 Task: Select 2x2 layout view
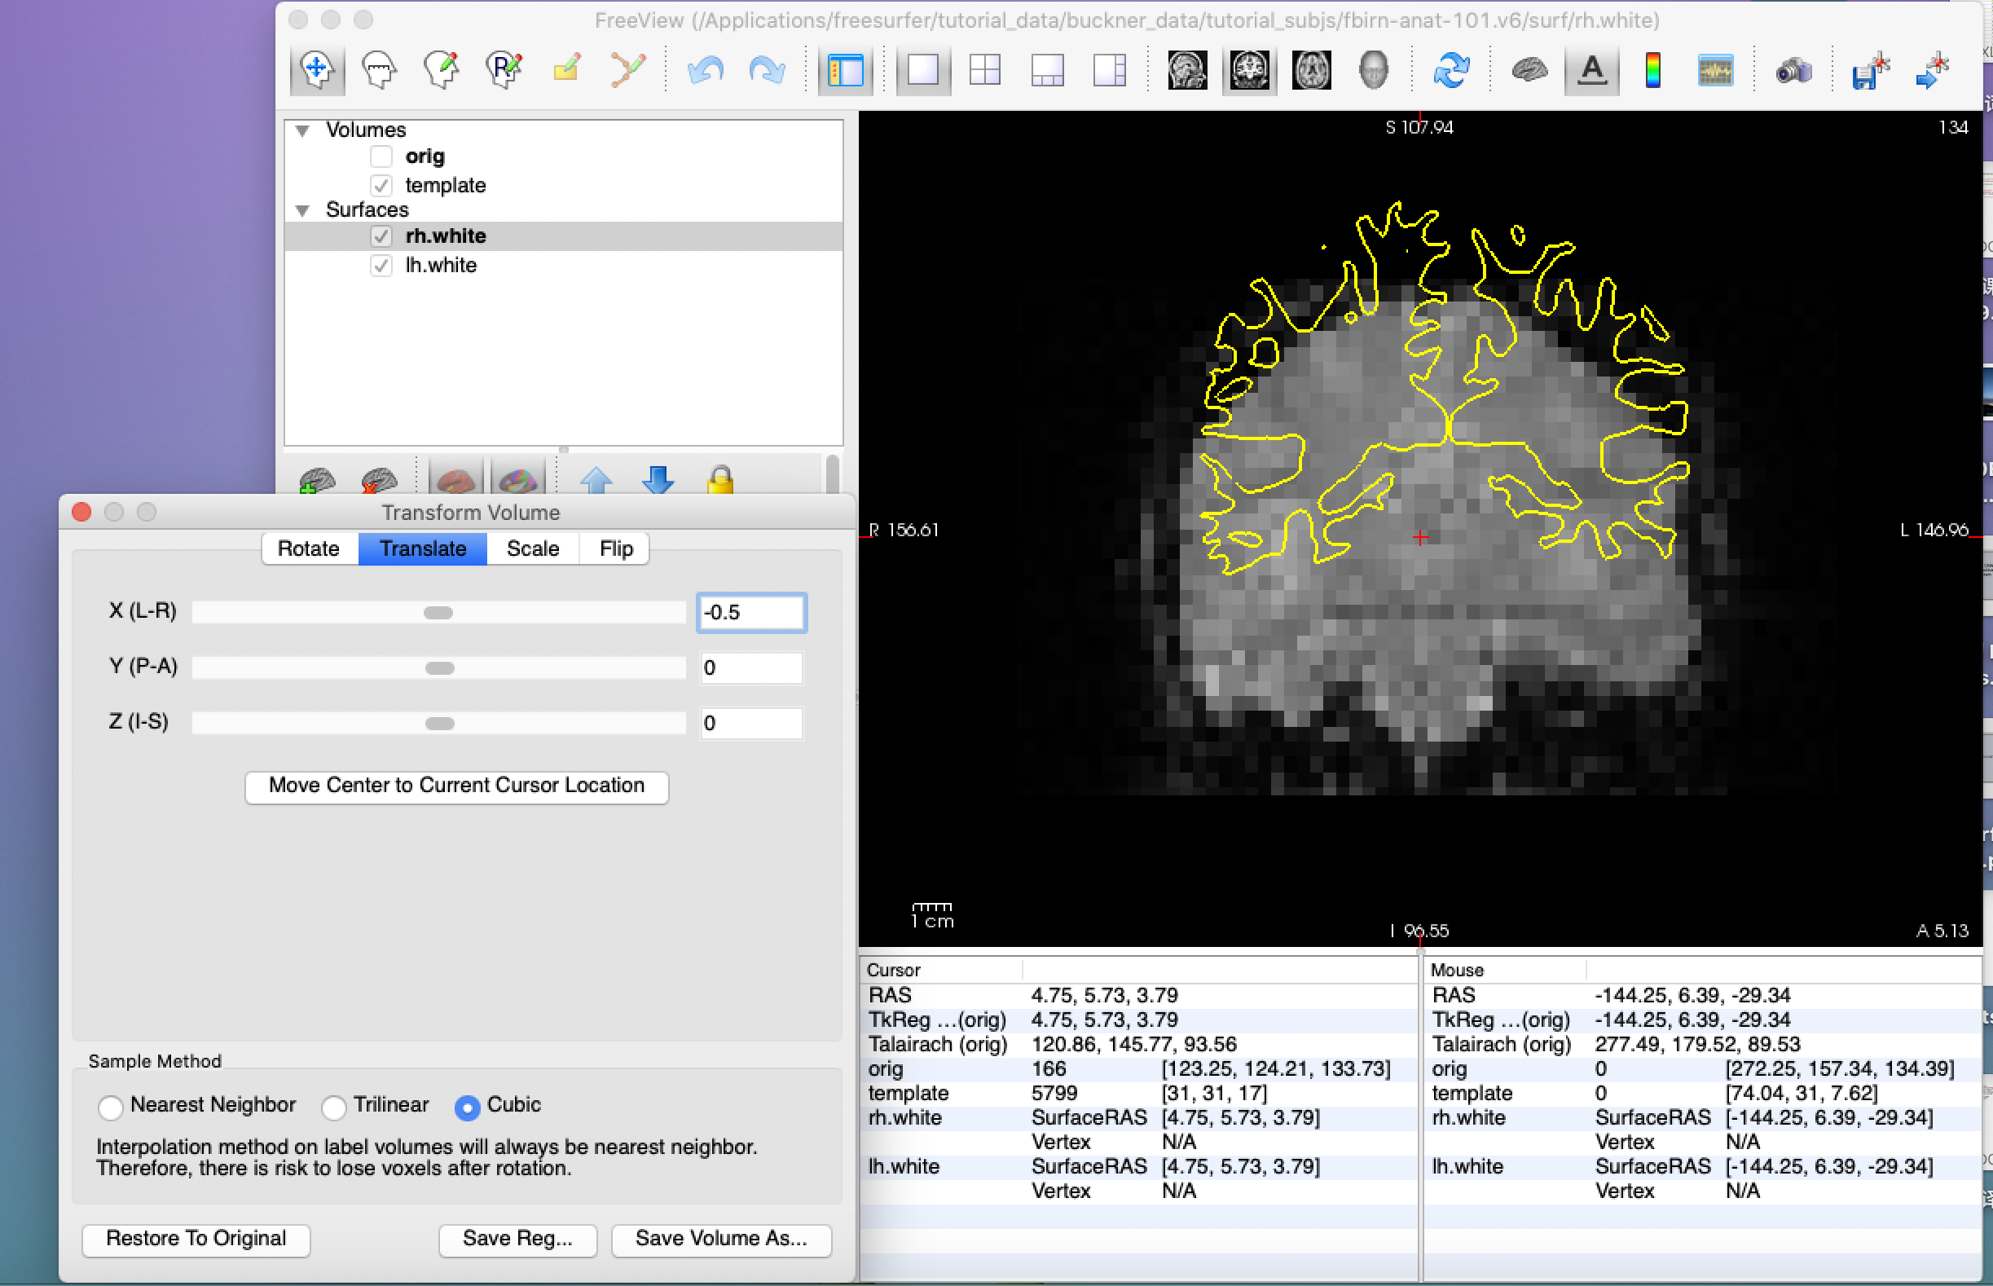pos(984,69)
